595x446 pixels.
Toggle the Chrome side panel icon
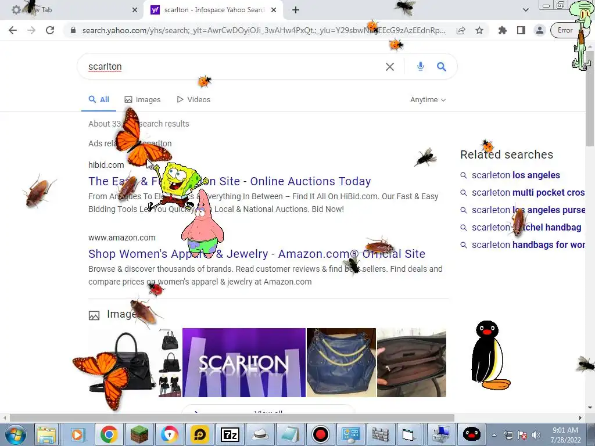(521, 30)
